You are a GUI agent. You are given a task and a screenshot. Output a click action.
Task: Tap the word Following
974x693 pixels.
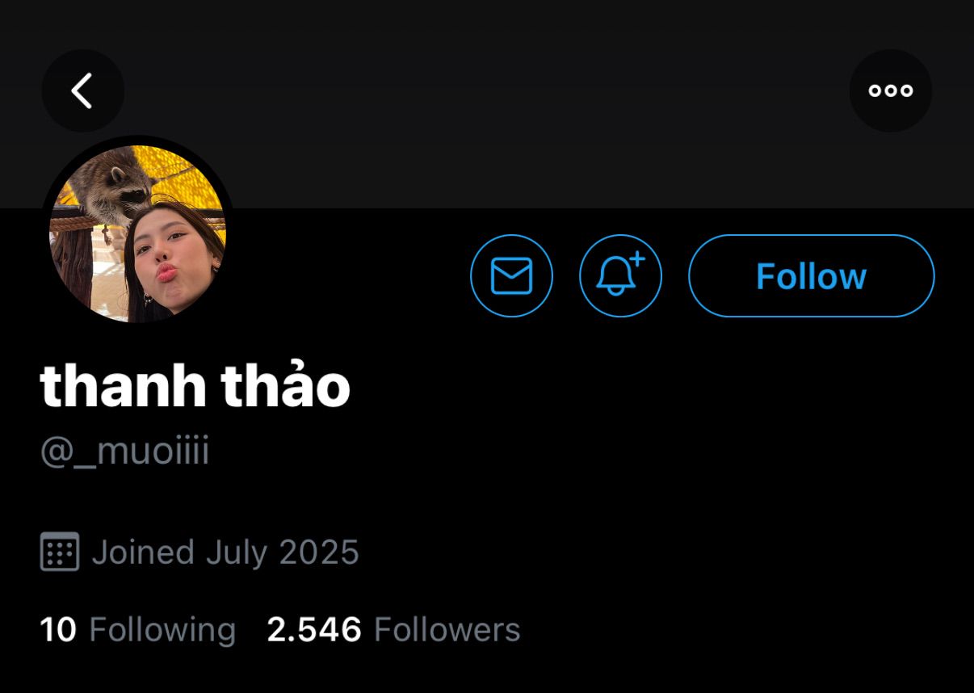pos(162,630)
